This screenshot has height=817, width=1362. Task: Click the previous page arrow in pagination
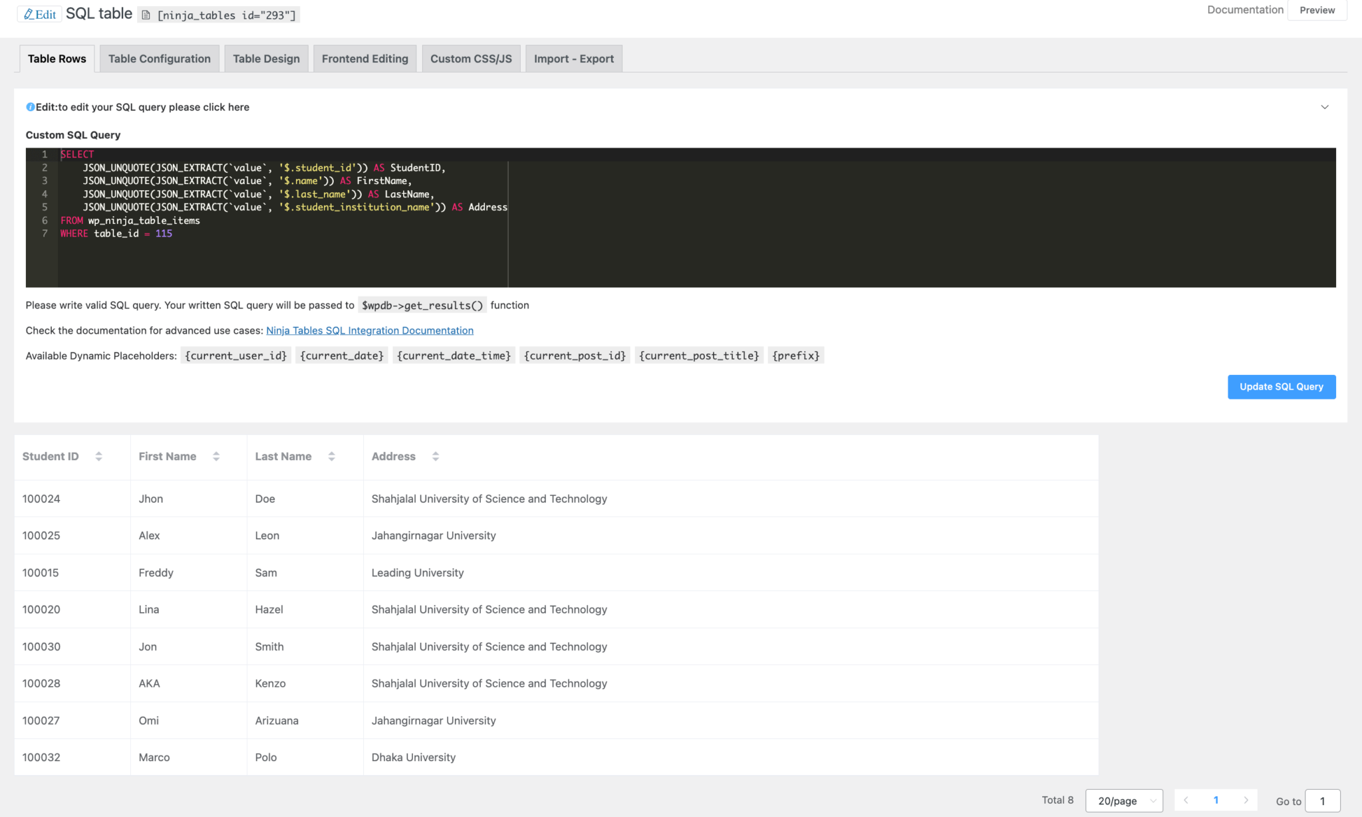click(x=1186, y=800)
